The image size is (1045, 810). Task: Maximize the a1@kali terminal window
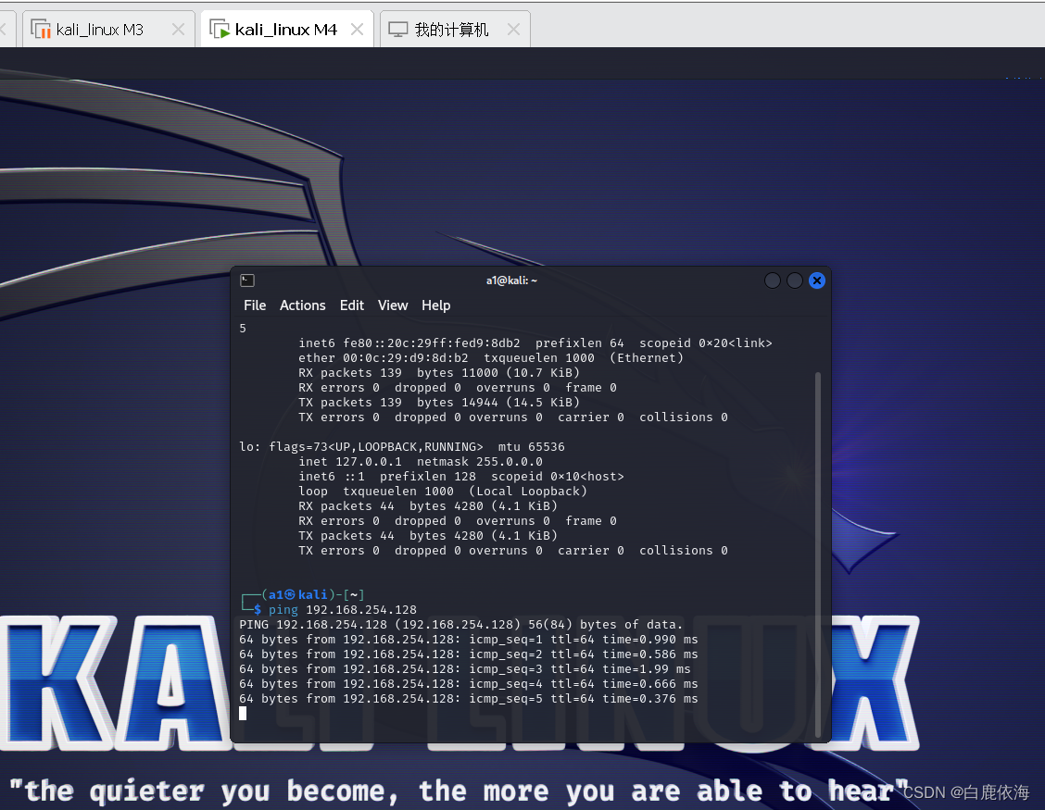795,280
